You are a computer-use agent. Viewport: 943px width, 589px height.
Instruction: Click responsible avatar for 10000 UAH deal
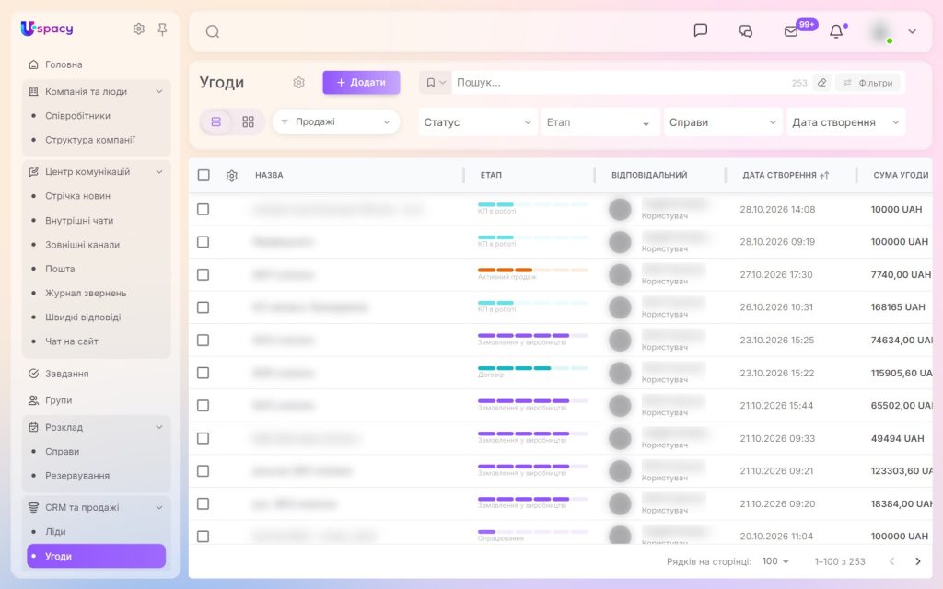[620, 210]
